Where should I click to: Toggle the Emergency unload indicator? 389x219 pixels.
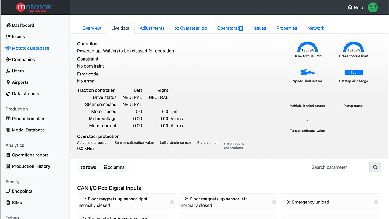click(x=376, y=202)
